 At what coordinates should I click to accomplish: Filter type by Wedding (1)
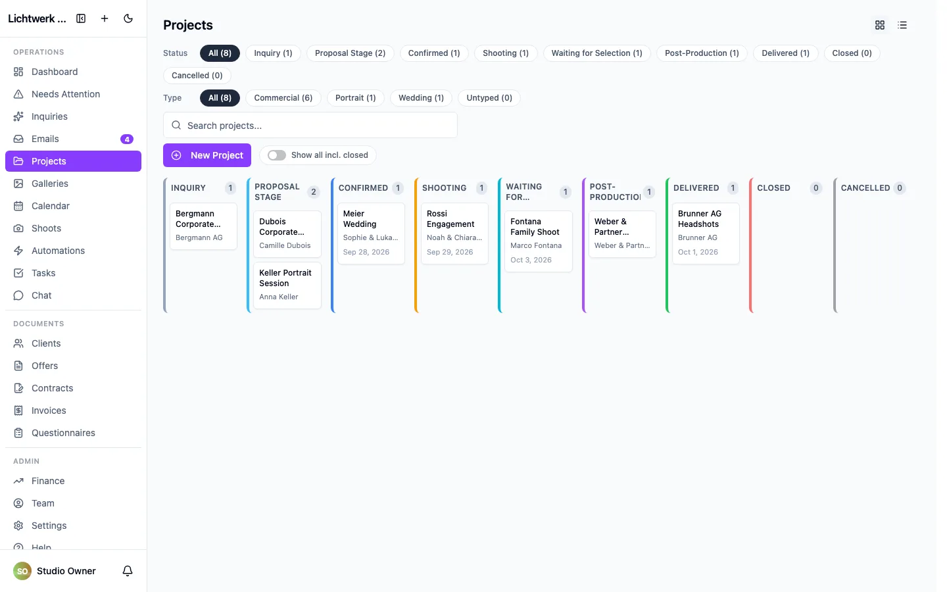421,98
